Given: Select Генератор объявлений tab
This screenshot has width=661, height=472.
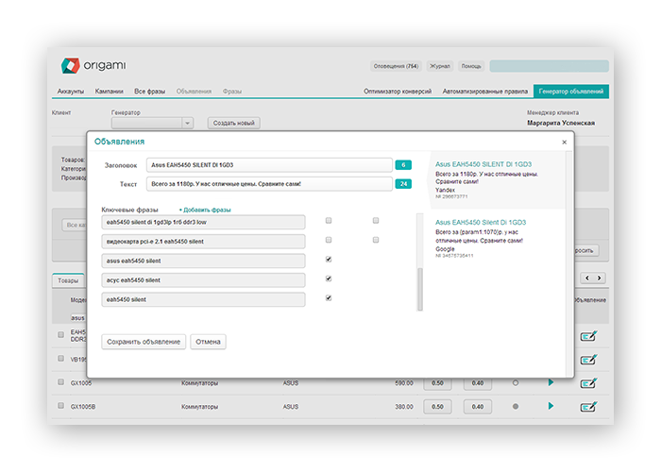Looking at the screenshot, I should coord(570,91).
